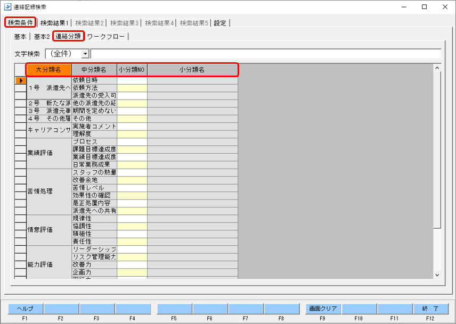Click the 連絡記録検索 window title icon
Screen dimensions: 456x324
tap(7, 7)
